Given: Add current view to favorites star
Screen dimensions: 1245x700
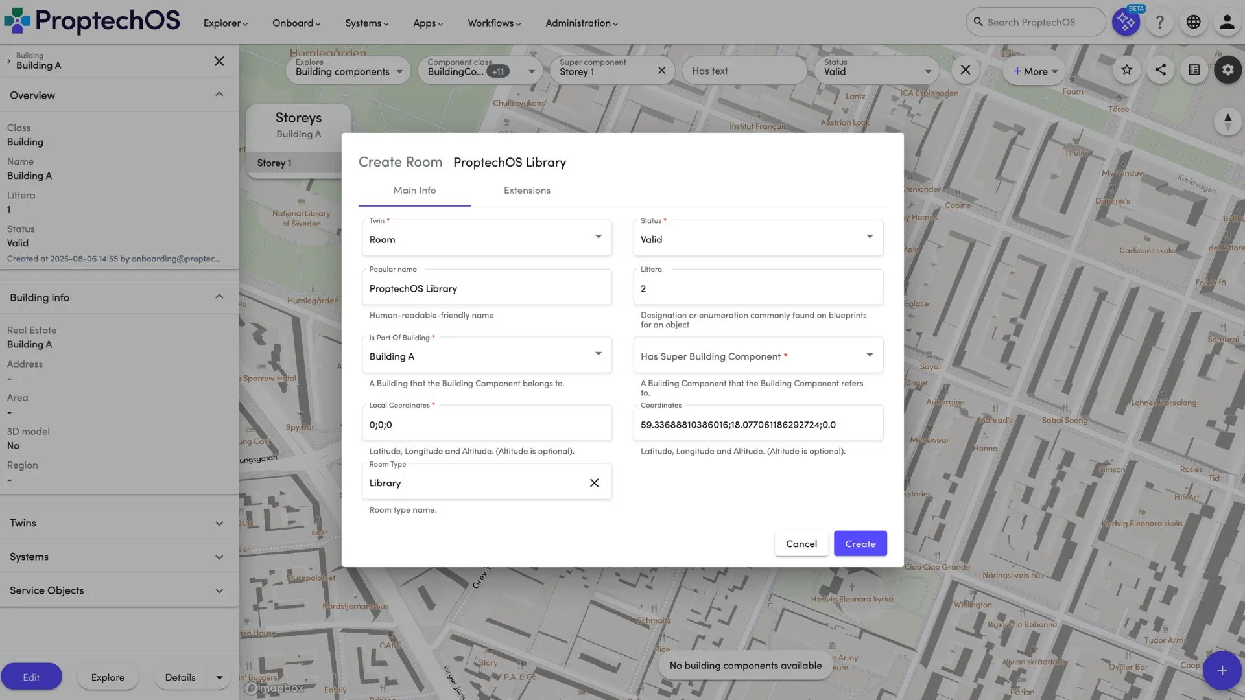Looking at the screenshot, I should pyautogui.click(x=1126, y=70).
